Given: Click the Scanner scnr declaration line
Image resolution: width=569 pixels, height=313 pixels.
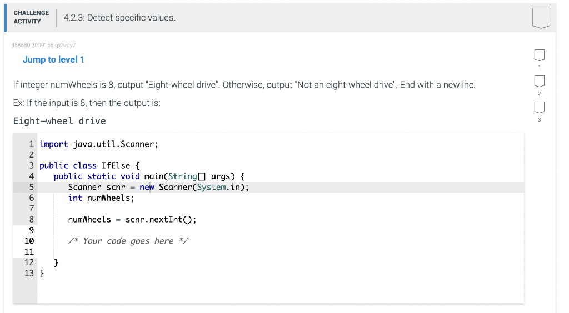Looking at the screenshot, I should pos(158,187).
